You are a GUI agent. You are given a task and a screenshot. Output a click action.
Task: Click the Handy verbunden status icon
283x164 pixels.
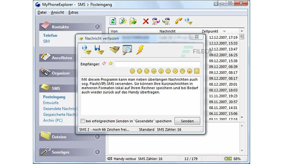click(x=110, y=159)
